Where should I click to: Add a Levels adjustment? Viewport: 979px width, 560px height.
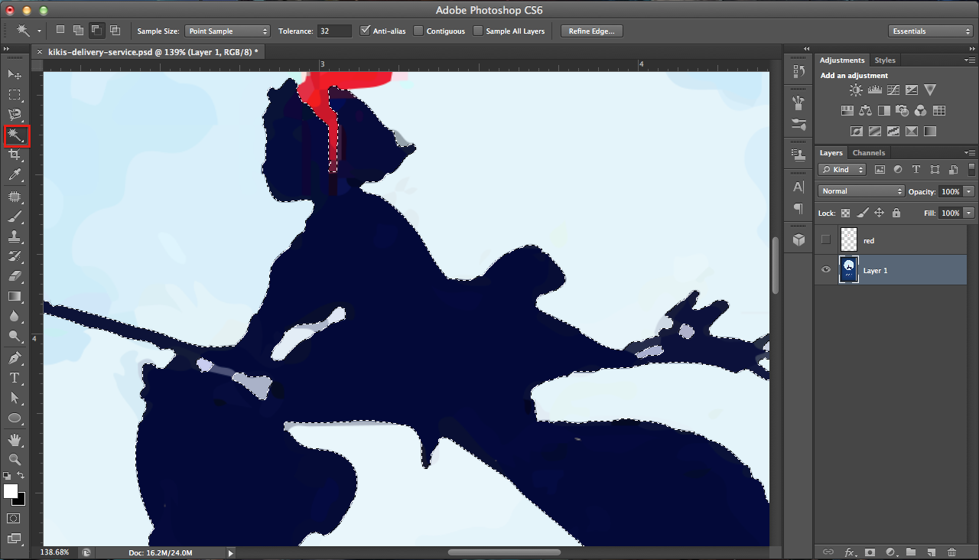pyautogui.click(x=874, y=90)
